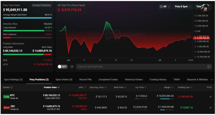This screenshot has height=115, width=215.
Task: Open the Completed Trades tab
Action: (x=108, y=80)
